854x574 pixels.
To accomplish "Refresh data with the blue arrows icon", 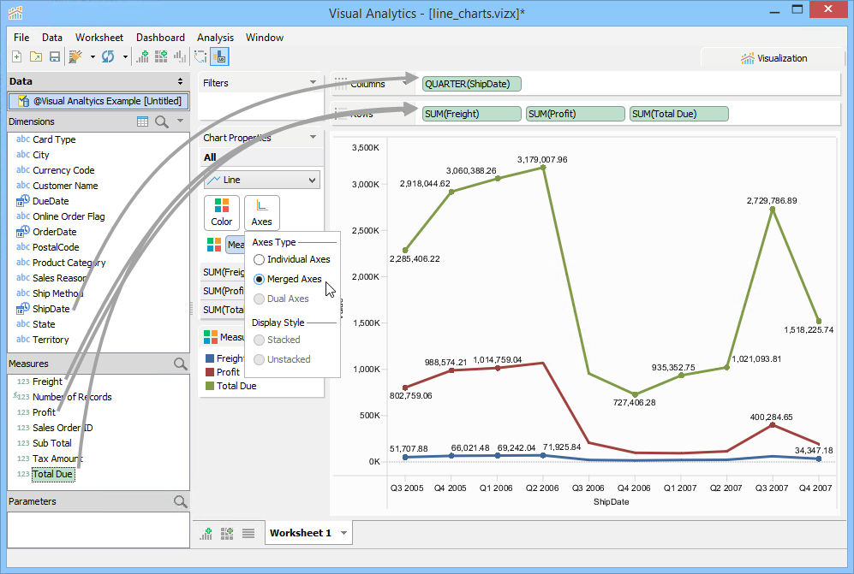I will 108,56.
